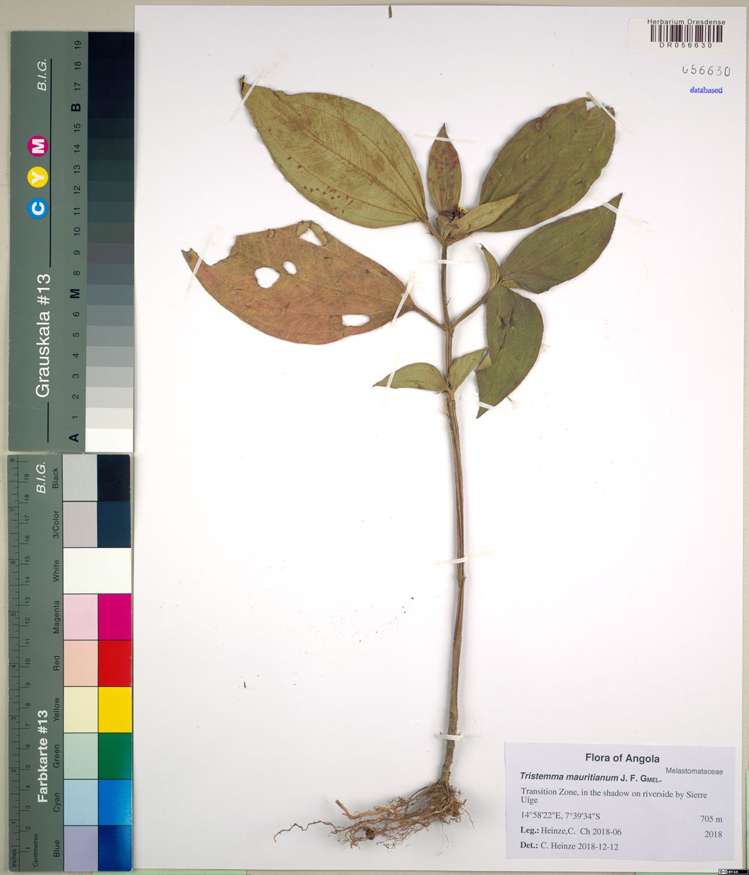The height and width of the screenshot is (875, 749).
Task: Select the saturated yellow swatch on the Farbkarte
Action: (114, 709)
